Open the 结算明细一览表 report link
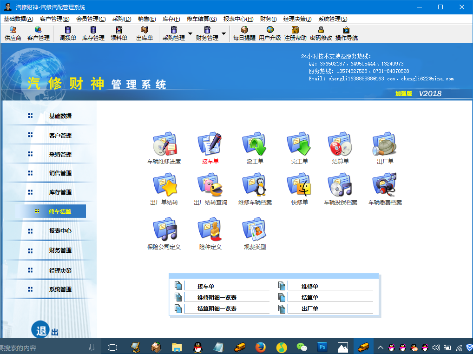Image resolution: width=473 pixels, height=354 pixels. (217, 309)
